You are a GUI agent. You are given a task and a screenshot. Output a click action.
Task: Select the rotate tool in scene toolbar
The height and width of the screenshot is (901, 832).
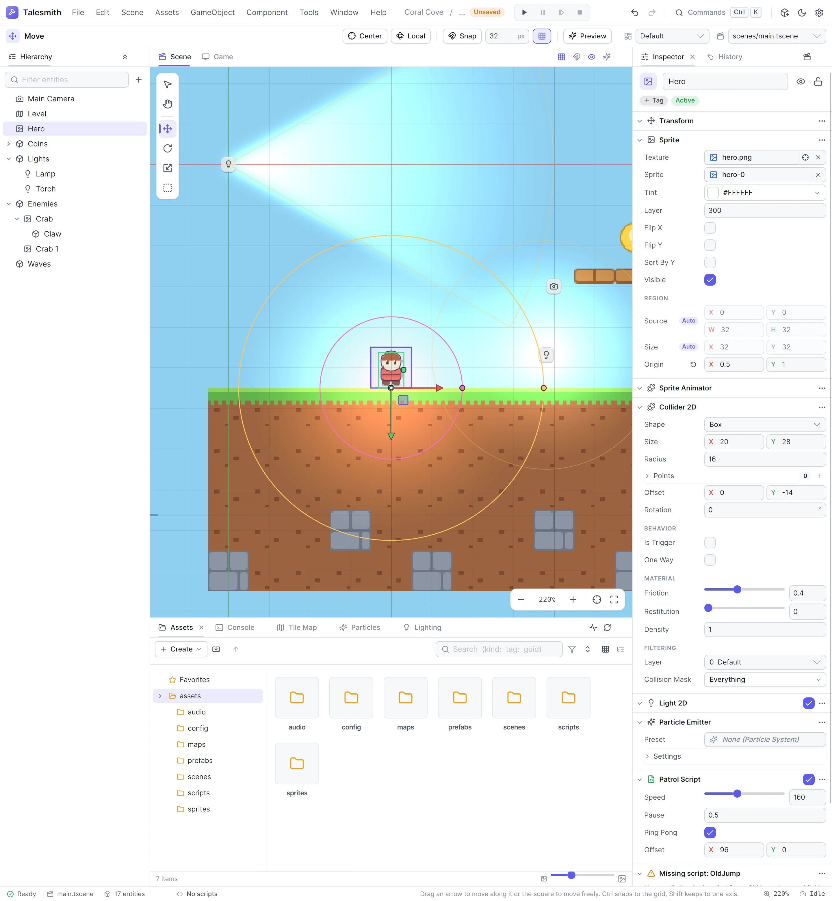(168, 148)
